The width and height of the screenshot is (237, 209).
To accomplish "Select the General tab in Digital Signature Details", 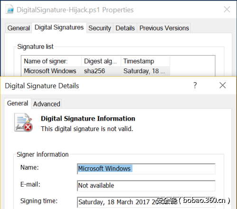I will 18,103.
